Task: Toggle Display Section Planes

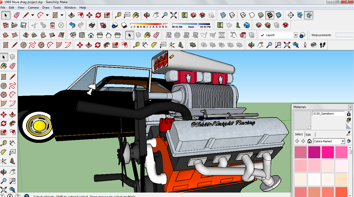Action: click(300, 15)
